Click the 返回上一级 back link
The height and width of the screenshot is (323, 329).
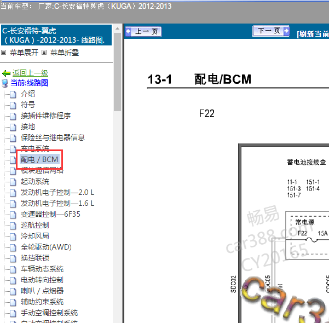click(30, 73)
